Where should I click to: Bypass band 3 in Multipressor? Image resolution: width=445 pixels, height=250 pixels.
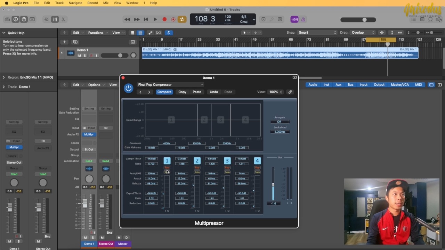coord(227,167)
